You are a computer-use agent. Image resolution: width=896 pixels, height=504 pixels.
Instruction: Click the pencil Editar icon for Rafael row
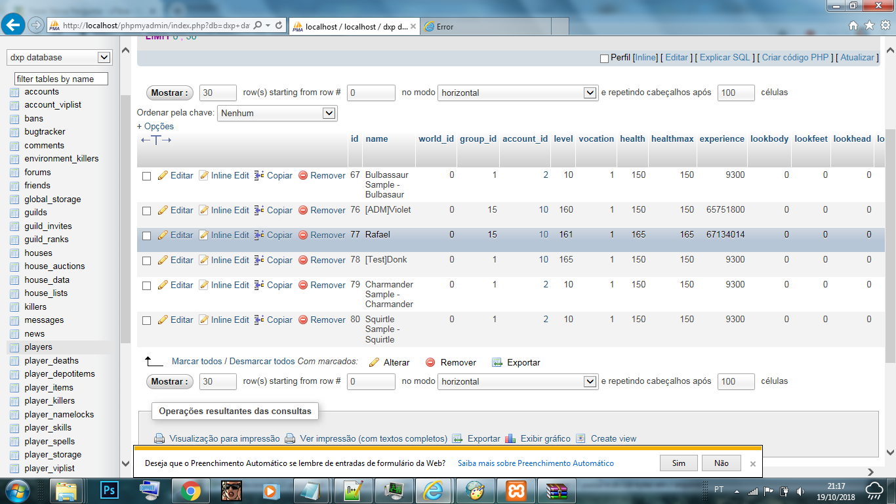pyautogui.click(x=163, y=235)
